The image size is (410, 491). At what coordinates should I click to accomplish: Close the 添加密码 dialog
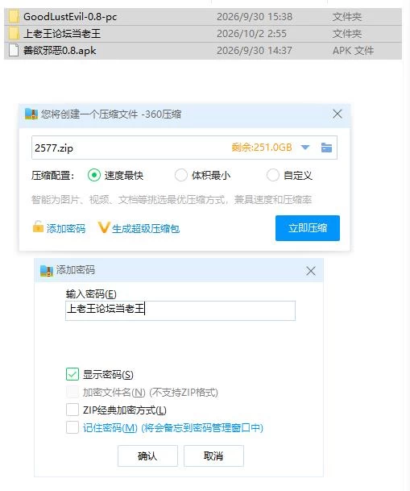point(311,271)
